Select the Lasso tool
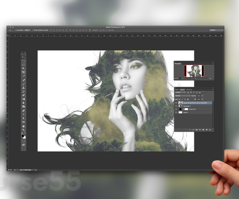239x199 pixels. click(x=24, y=65)
